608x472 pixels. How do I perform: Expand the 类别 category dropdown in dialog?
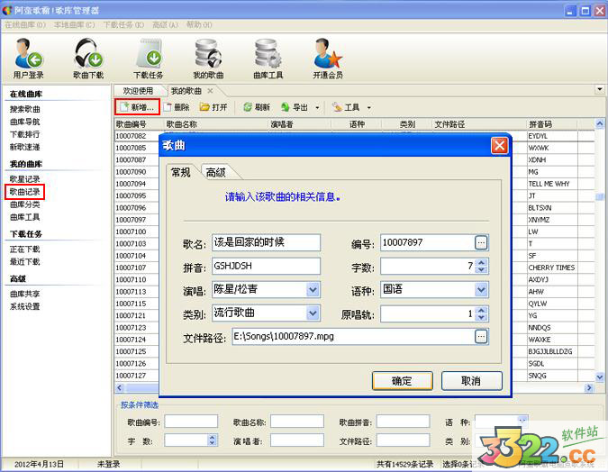pyautogui.click(x=313, y=313)
